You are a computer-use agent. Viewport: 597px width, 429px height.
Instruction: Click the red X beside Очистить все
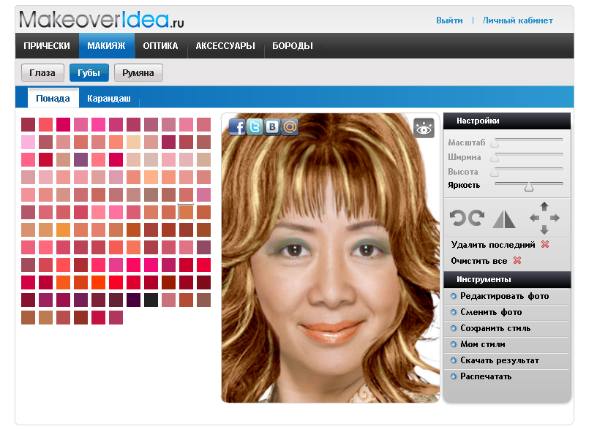(517, 261)
